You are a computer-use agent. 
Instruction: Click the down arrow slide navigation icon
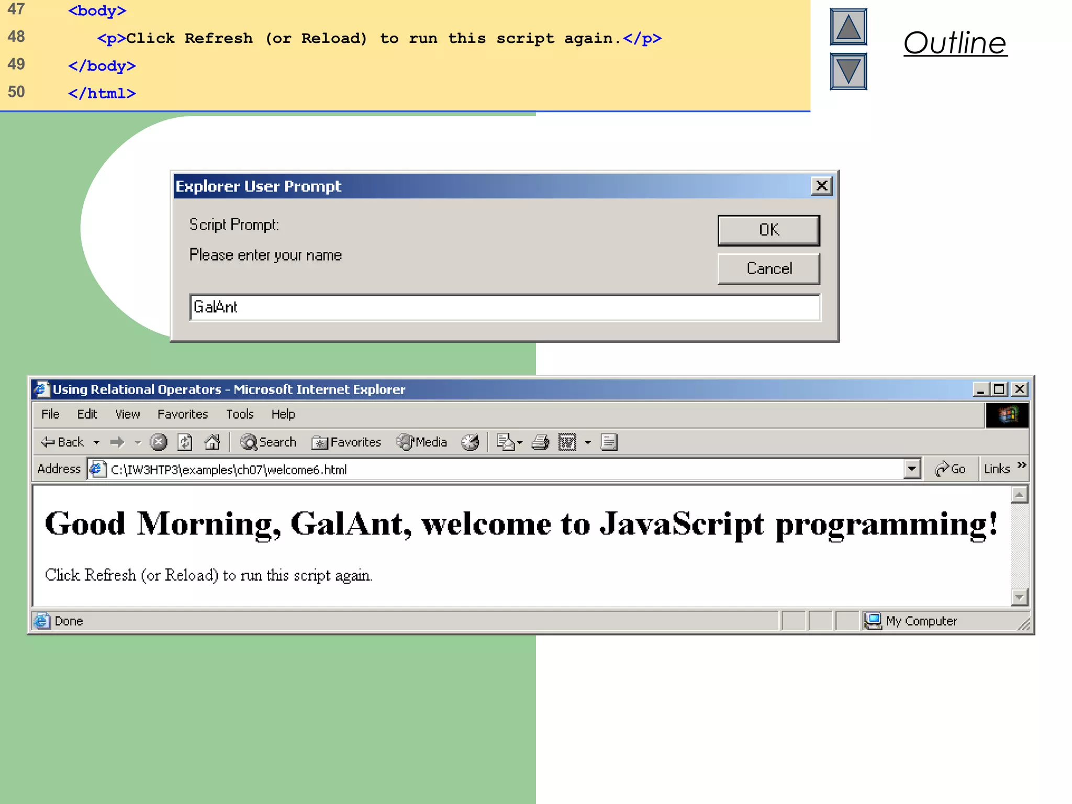point(848,71)
